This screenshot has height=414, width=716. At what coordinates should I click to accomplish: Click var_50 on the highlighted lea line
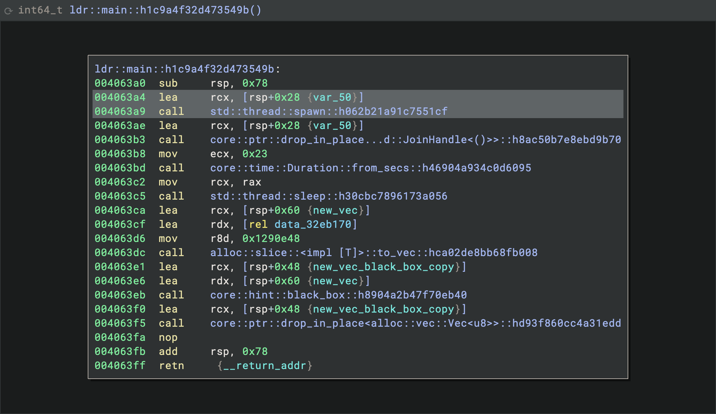coord(332,97)
